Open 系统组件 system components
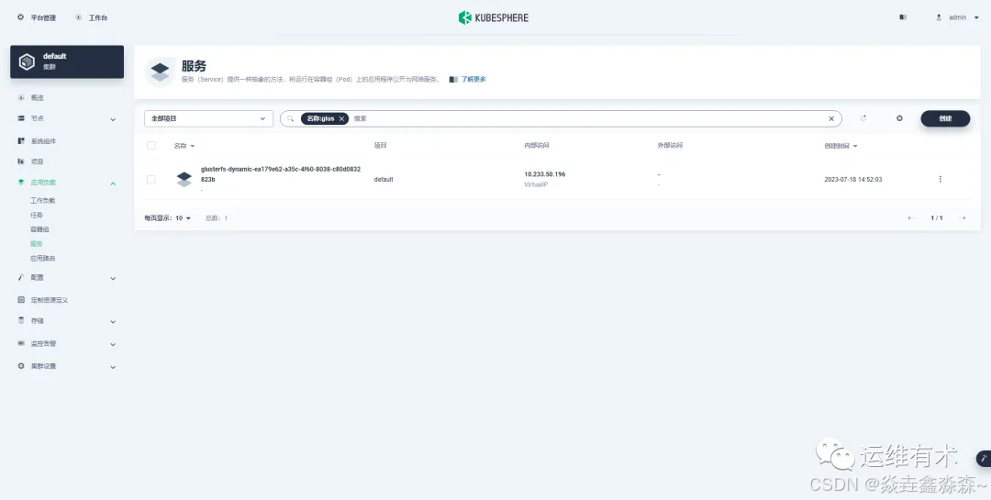 pos(44,141)
